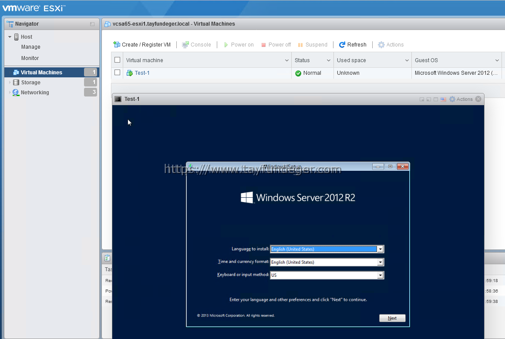Expand the Storage node arrow

coord(10,83)
